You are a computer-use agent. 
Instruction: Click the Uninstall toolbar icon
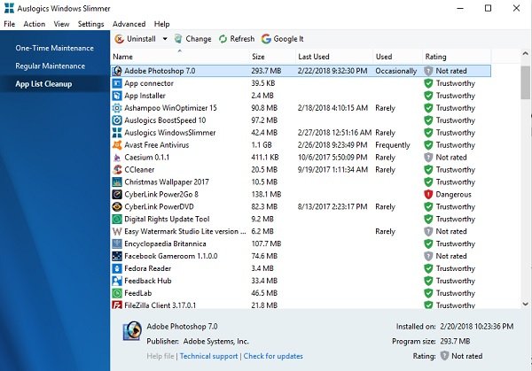click(120, 39)
